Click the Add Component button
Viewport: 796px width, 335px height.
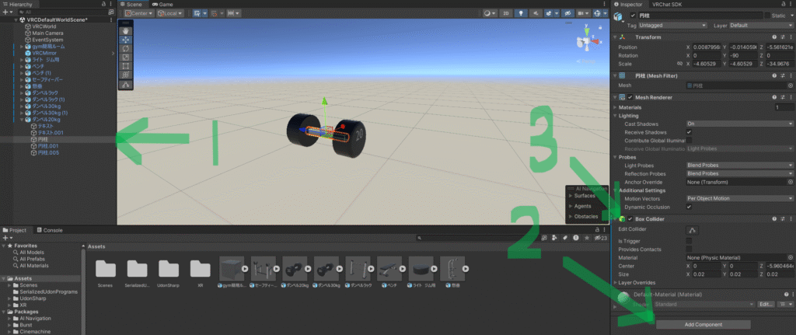pos(703,324)
